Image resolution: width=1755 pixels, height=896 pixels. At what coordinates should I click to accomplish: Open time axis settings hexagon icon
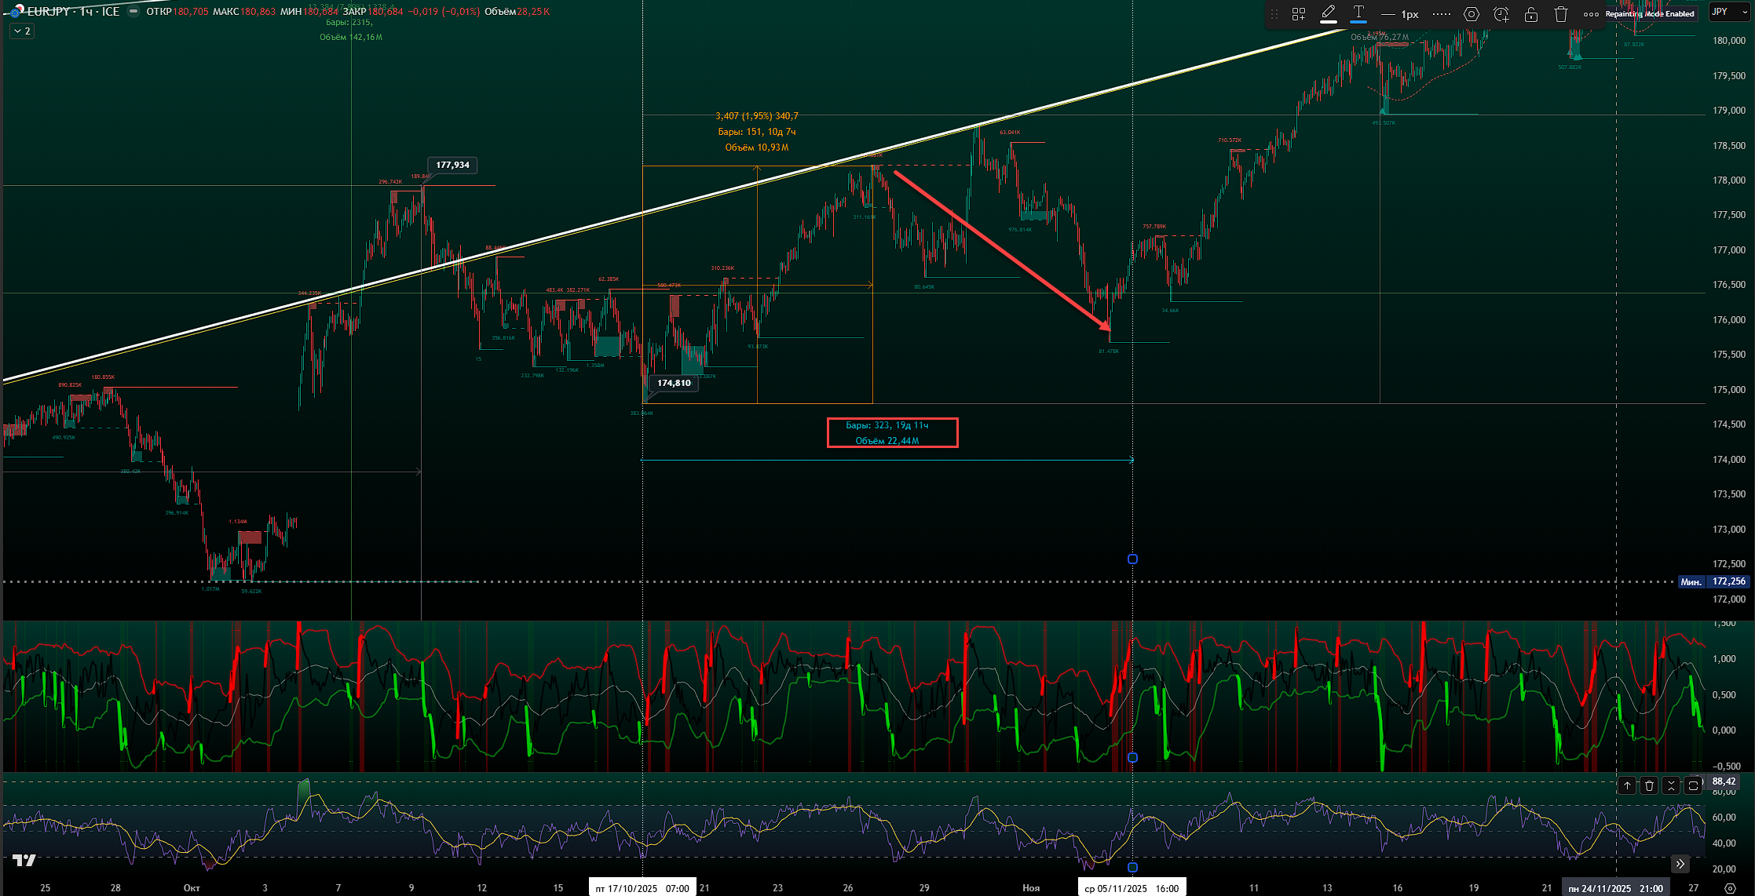(x=1730, y=887)
